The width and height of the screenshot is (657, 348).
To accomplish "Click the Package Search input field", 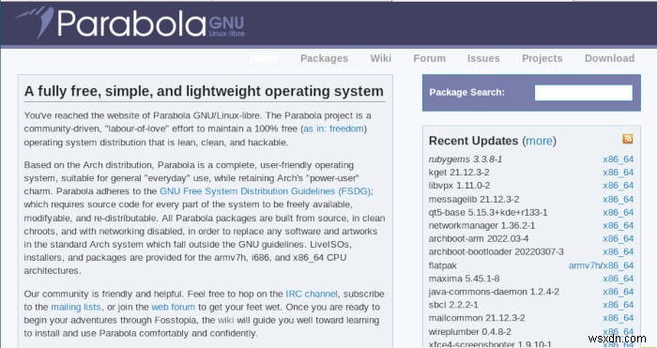I will pos(583,93).
